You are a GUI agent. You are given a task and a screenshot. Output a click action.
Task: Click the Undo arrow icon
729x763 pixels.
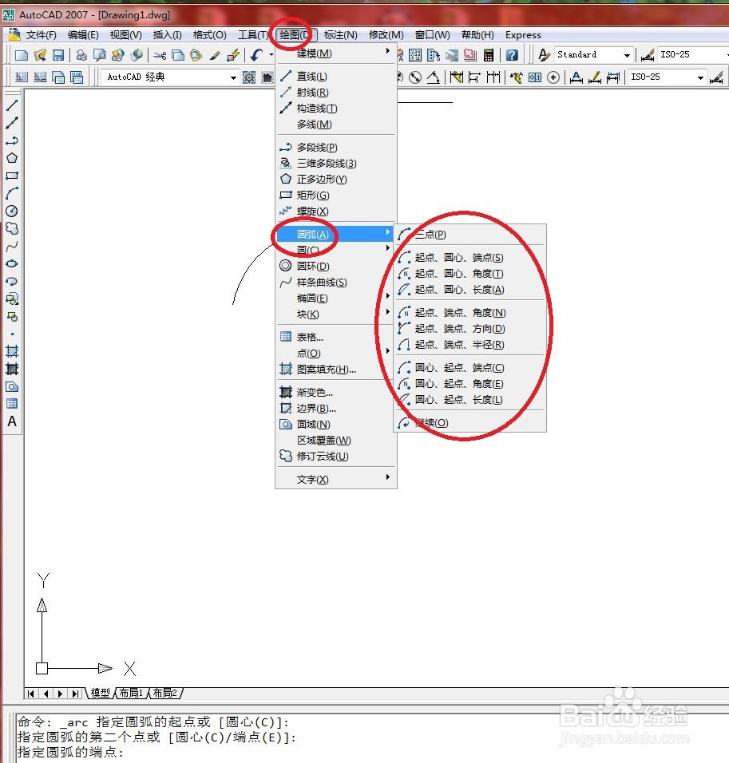point(256,55)
